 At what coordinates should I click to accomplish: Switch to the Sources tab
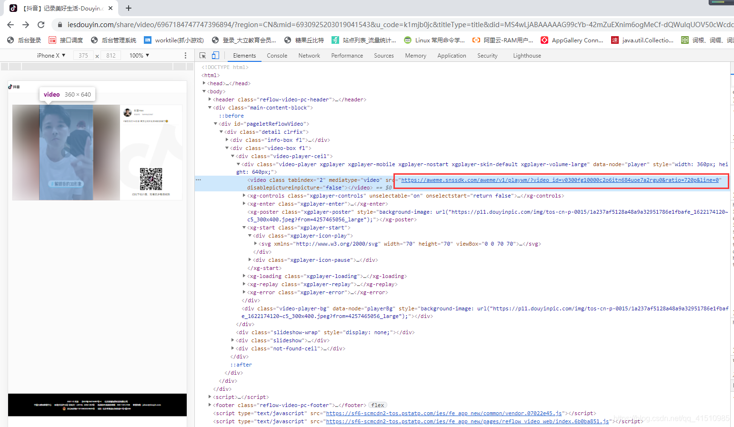click(384, 56)
